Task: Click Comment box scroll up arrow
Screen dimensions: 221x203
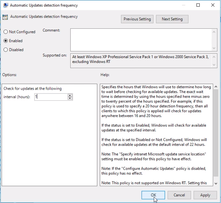Action: [x=214, y=32]
